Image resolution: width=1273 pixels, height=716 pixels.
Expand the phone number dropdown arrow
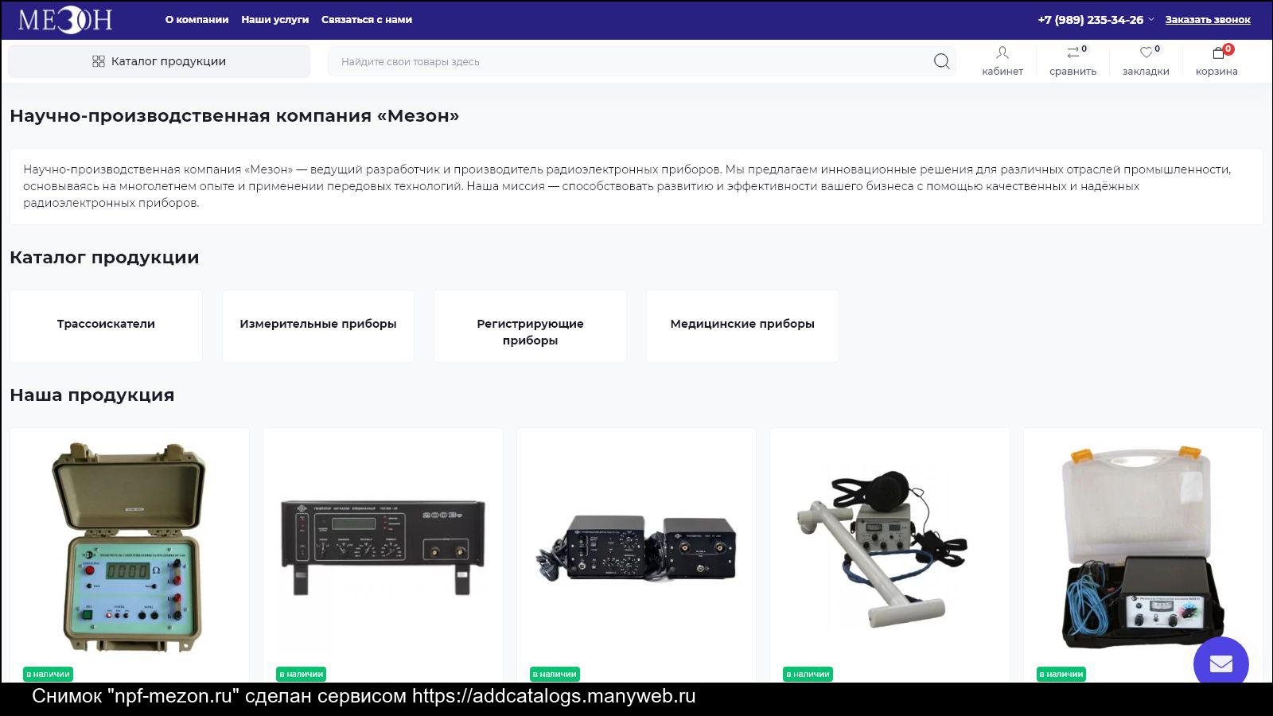pos(1150,20)
